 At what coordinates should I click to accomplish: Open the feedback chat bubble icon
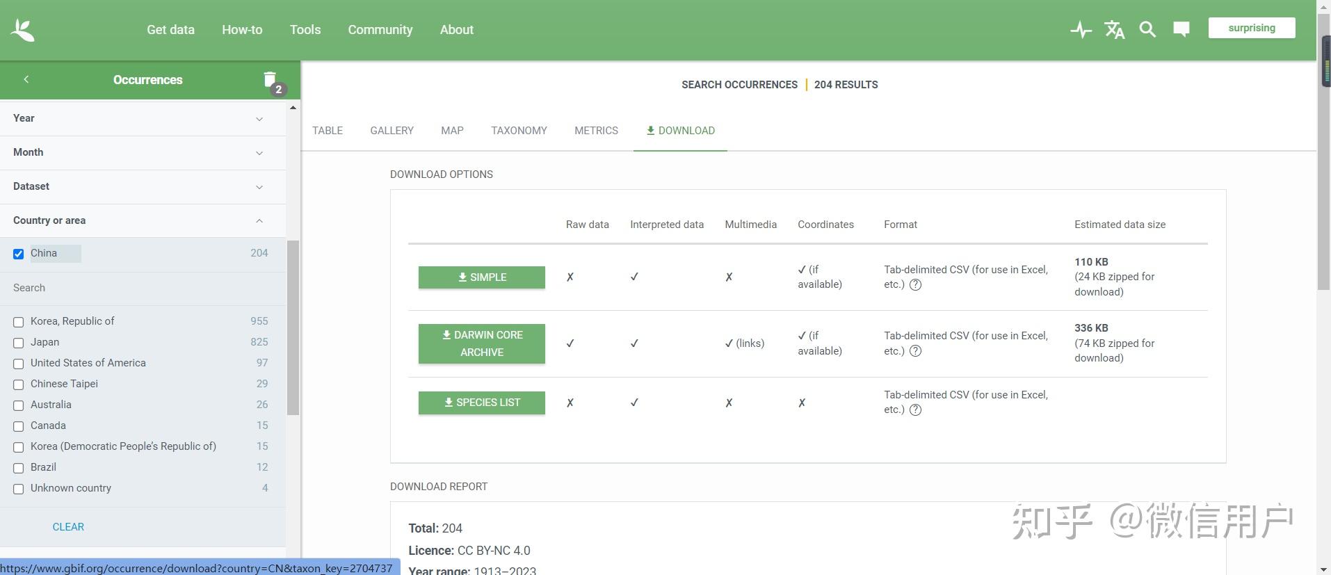[x=1181, y=29]
